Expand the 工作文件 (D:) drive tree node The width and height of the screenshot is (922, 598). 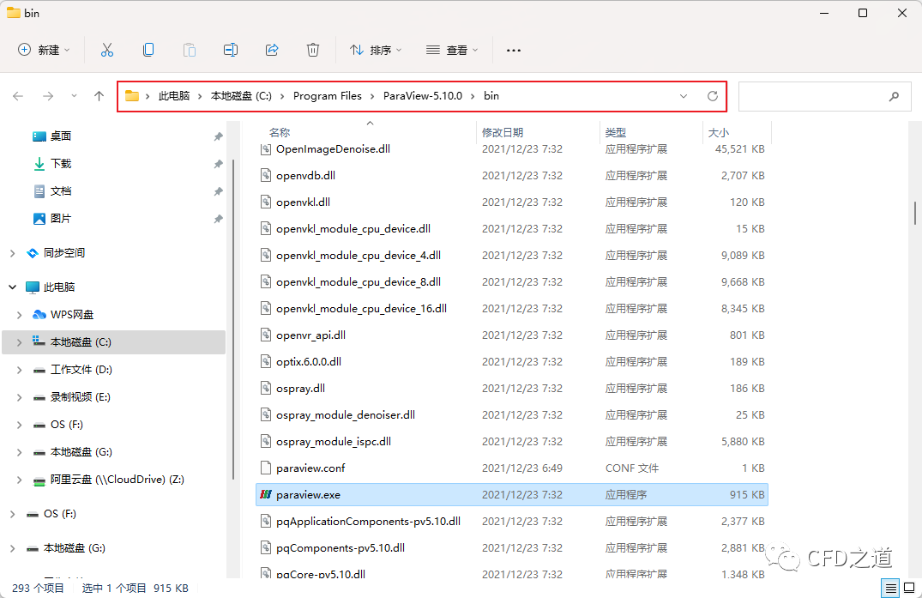pos(20,370)
